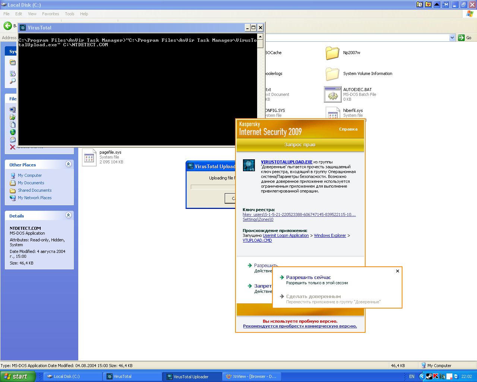The width and height of the screenshot is (477, 382).
Task: Switch to Local Disk (C:) taskbar button
Action: click(x=73, y=376)
